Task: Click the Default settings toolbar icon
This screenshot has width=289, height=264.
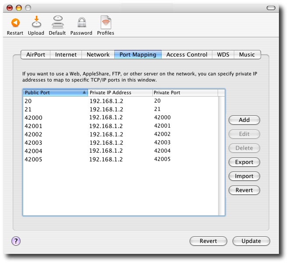Action: pyautogui.click(x=58, y=22)
